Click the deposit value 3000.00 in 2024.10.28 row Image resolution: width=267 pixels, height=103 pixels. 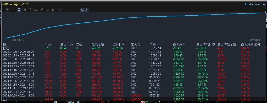tap(136, 95)
